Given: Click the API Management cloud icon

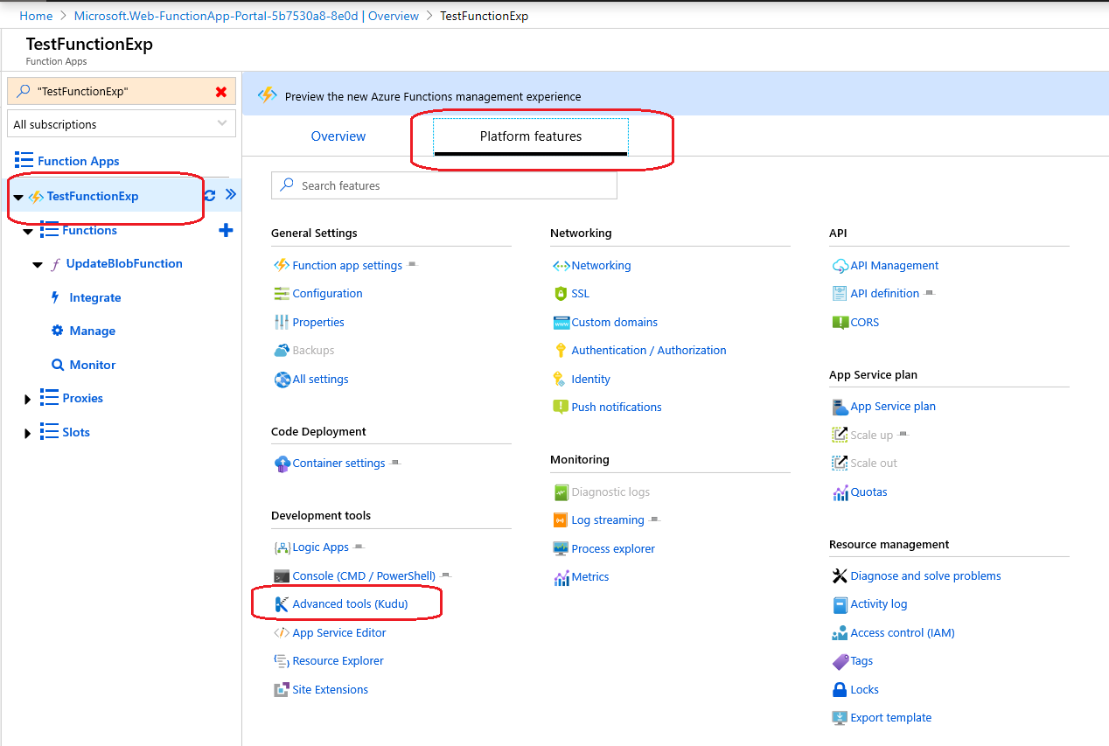Looking at the screenshot, I should (840, 265).
